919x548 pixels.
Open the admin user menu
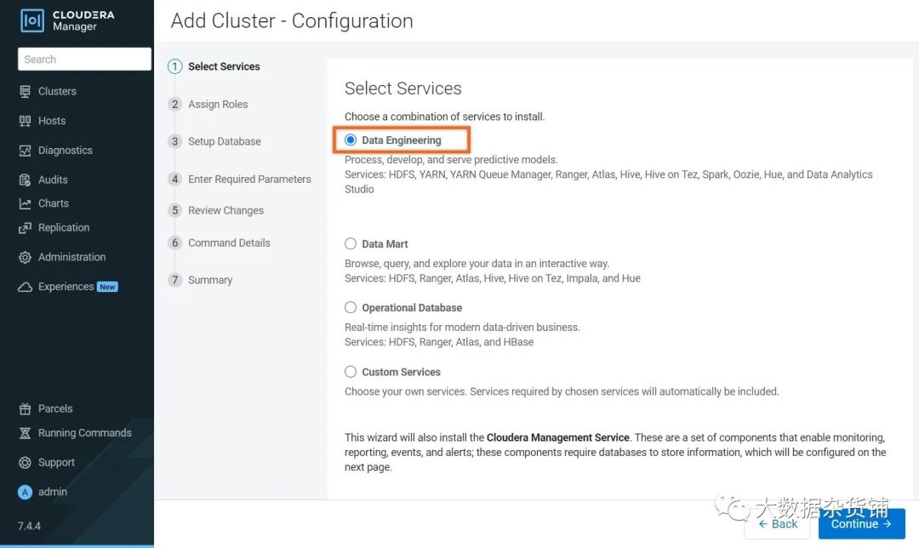[x=53, y=493]
